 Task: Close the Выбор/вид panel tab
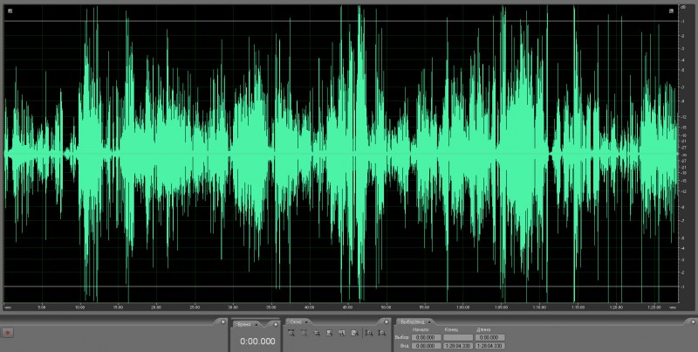pyautogui.click(x=429, y=322)
